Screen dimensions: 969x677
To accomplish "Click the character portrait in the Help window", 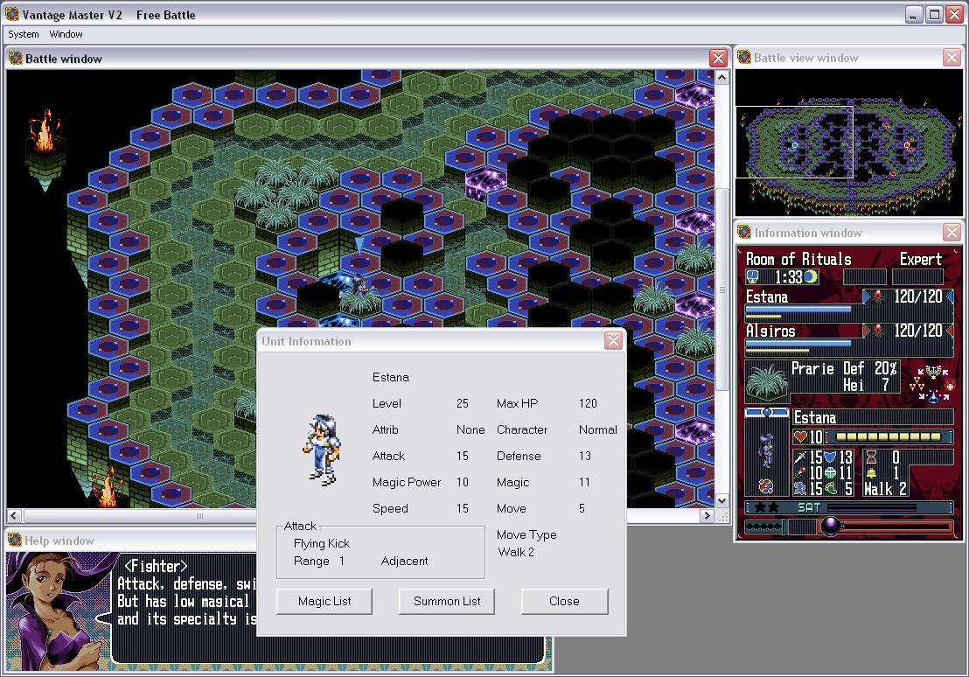I will (x=60, y=611).
